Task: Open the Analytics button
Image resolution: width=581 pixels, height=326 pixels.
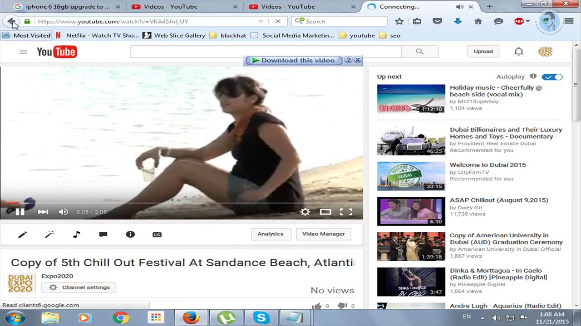Action: click(271, 234)
